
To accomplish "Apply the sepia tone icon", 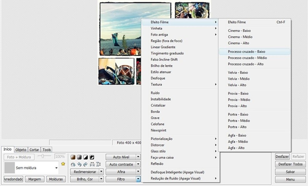I will (73, 157).
